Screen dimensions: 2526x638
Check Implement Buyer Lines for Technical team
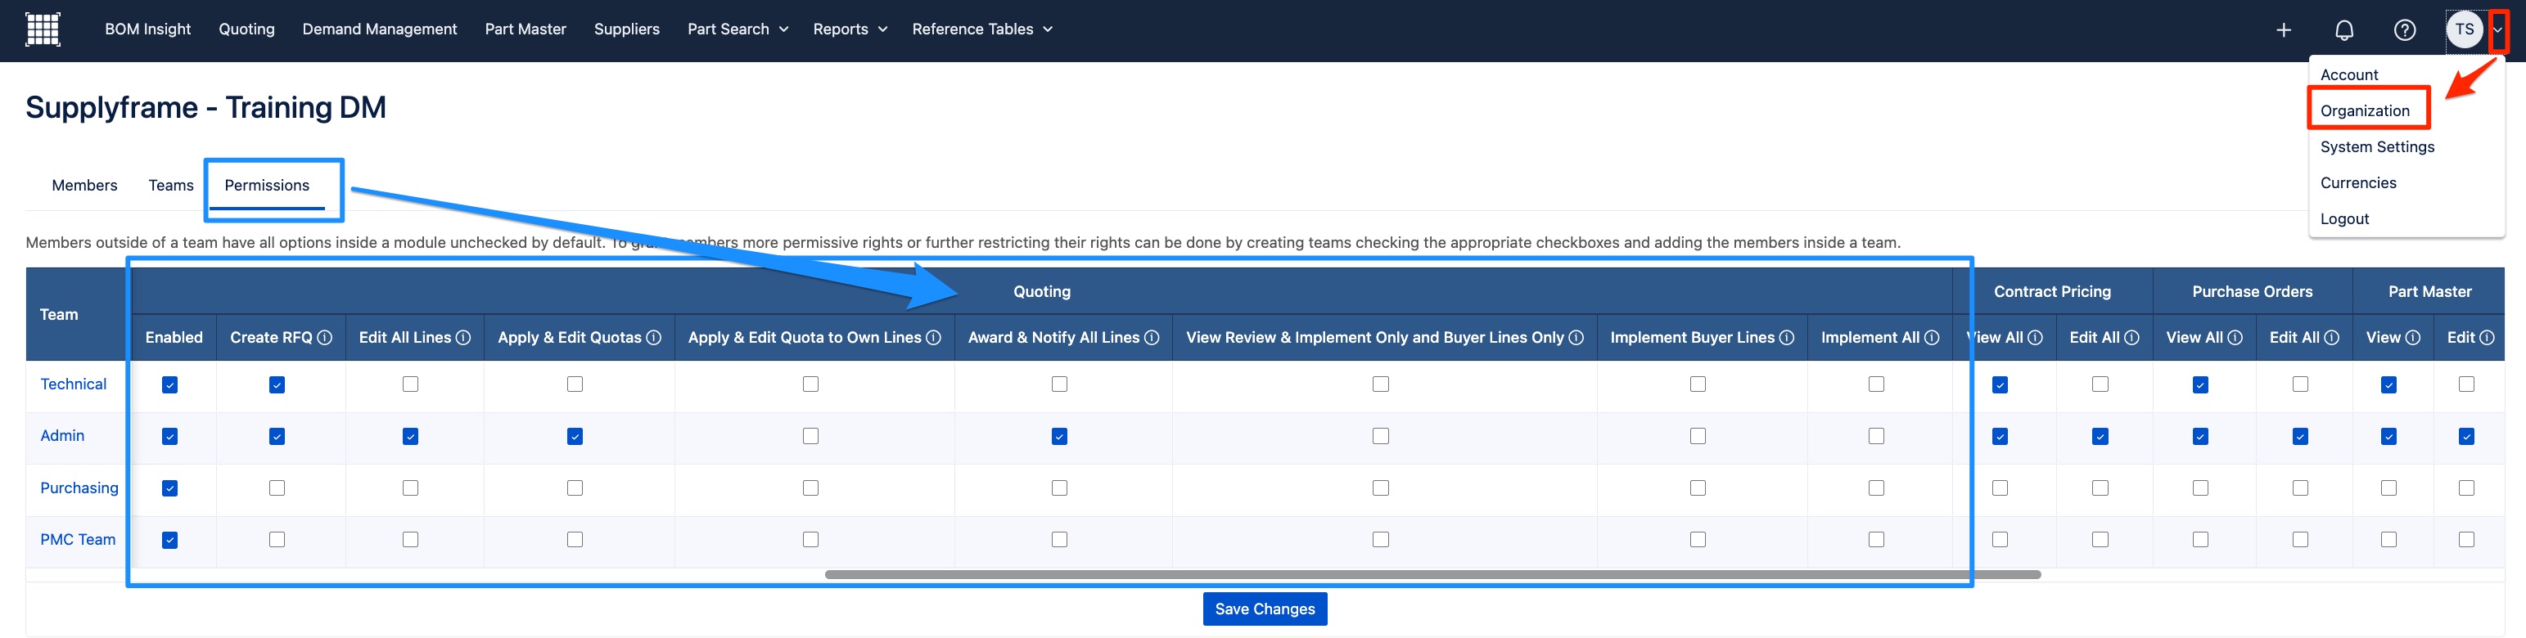tap(1698, 384)
